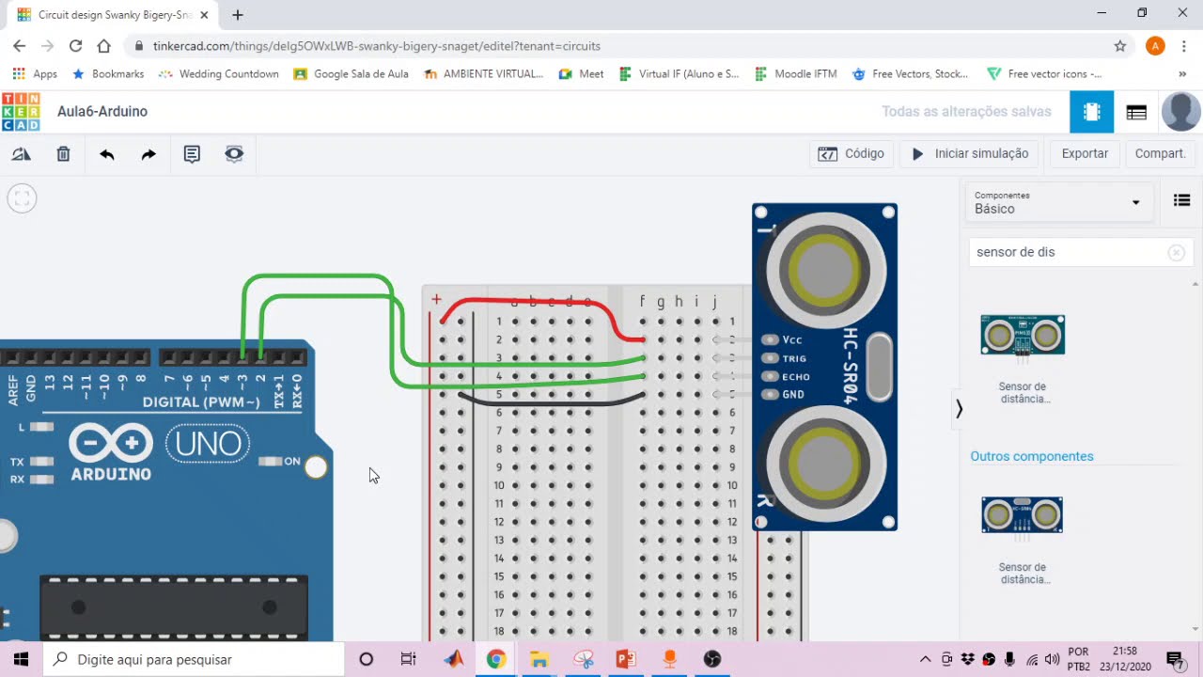Open the Wedding Countdown bookmark

click(x=219, y=73)
